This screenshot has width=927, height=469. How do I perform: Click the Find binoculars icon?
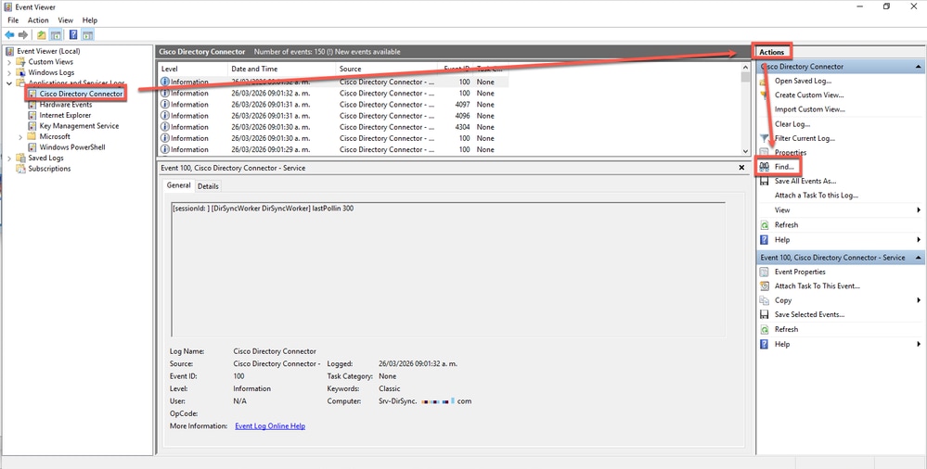(x=765, y=167)
